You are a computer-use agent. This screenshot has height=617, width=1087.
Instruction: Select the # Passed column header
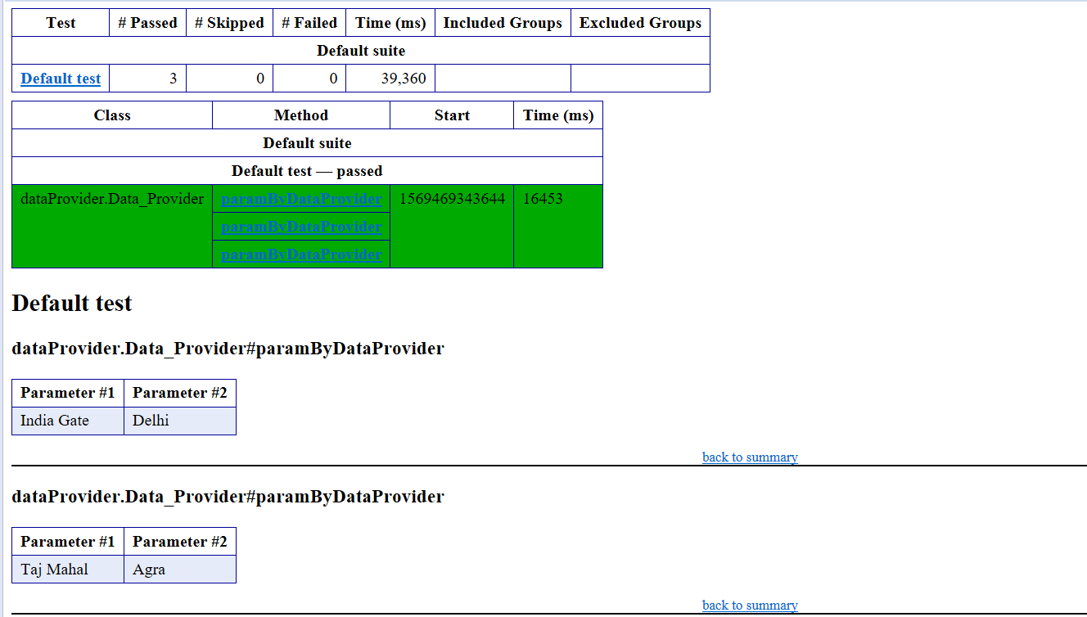(x=147, y=22)
